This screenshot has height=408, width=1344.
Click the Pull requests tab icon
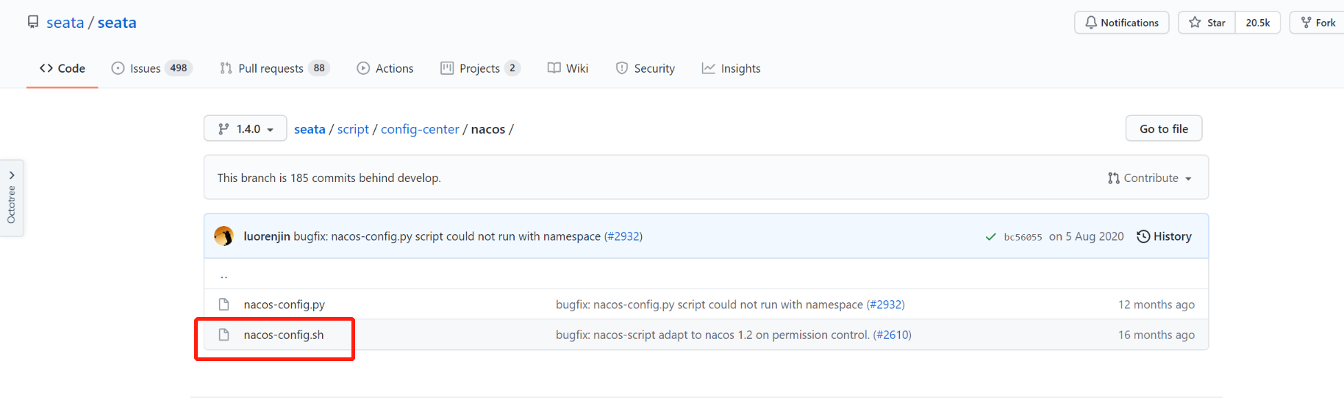pos(226,68)
